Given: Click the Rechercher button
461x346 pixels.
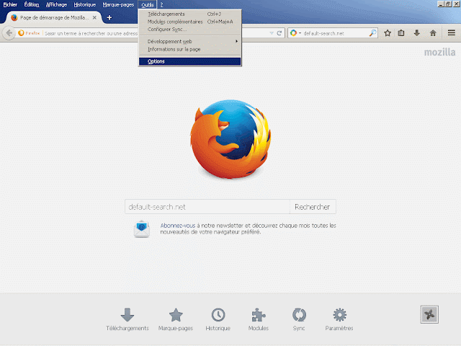Looking at the screenshot, I should click(x=313, y=207).
